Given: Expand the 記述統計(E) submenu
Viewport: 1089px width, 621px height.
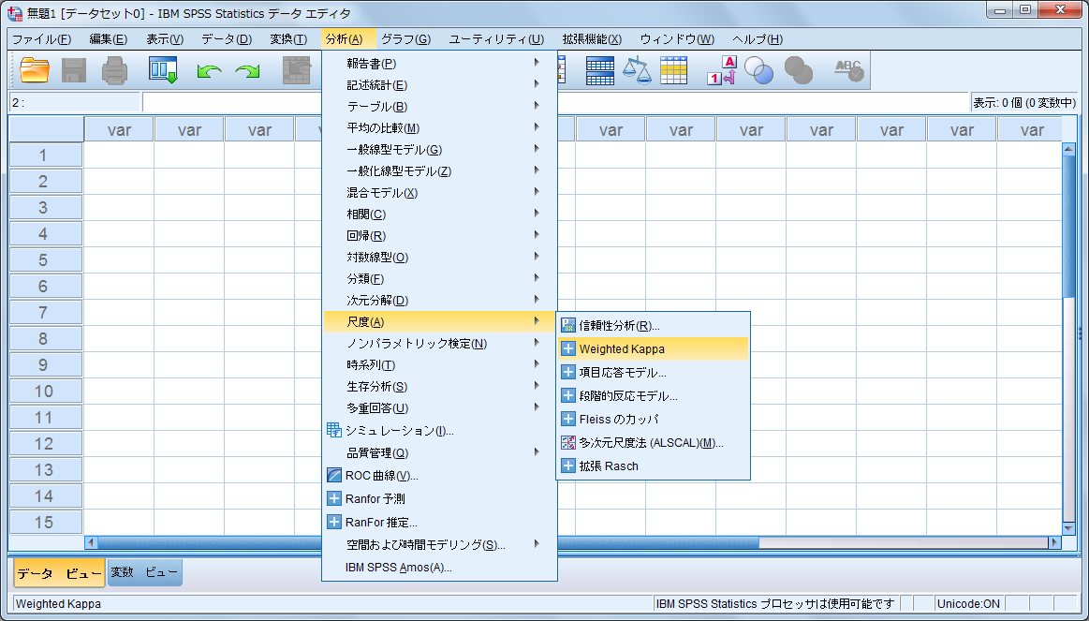Looking at the screenshot, I should (440, 84).
